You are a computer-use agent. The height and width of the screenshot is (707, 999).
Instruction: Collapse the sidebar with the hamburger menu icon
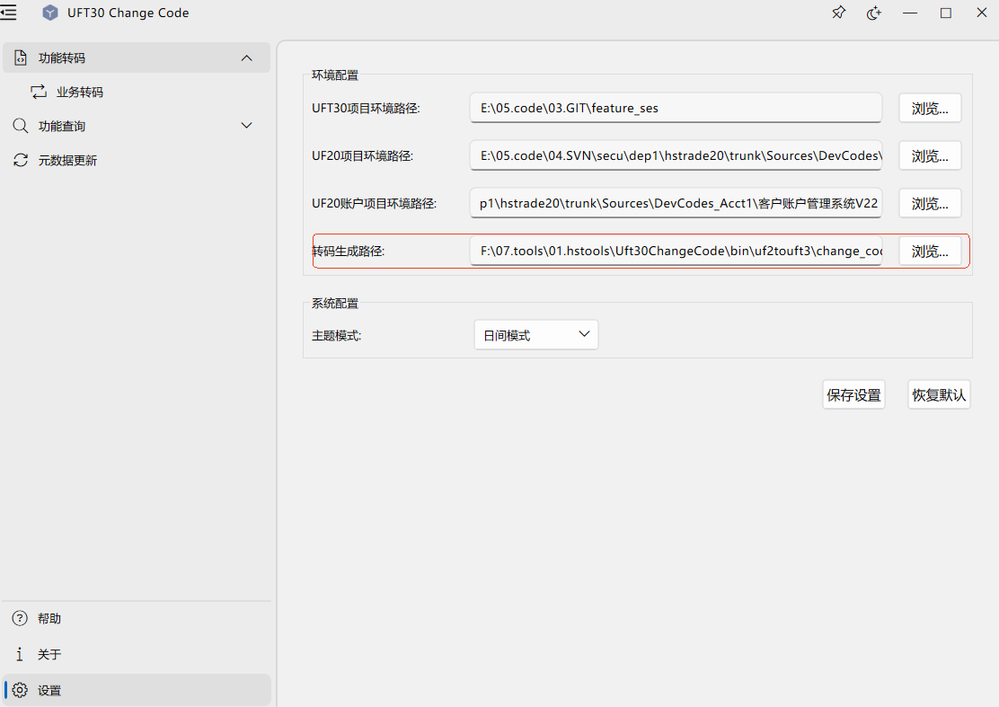point(8,13)
